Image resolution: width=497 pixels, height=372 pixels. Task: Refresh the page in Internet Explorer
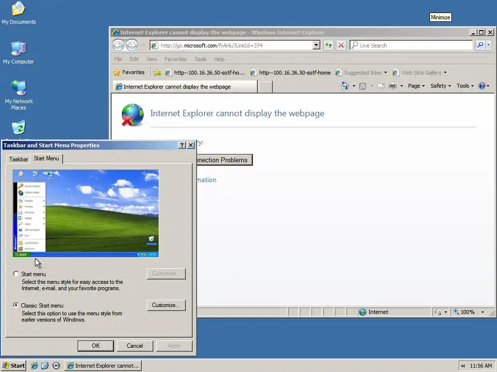(x=329, y=45)
